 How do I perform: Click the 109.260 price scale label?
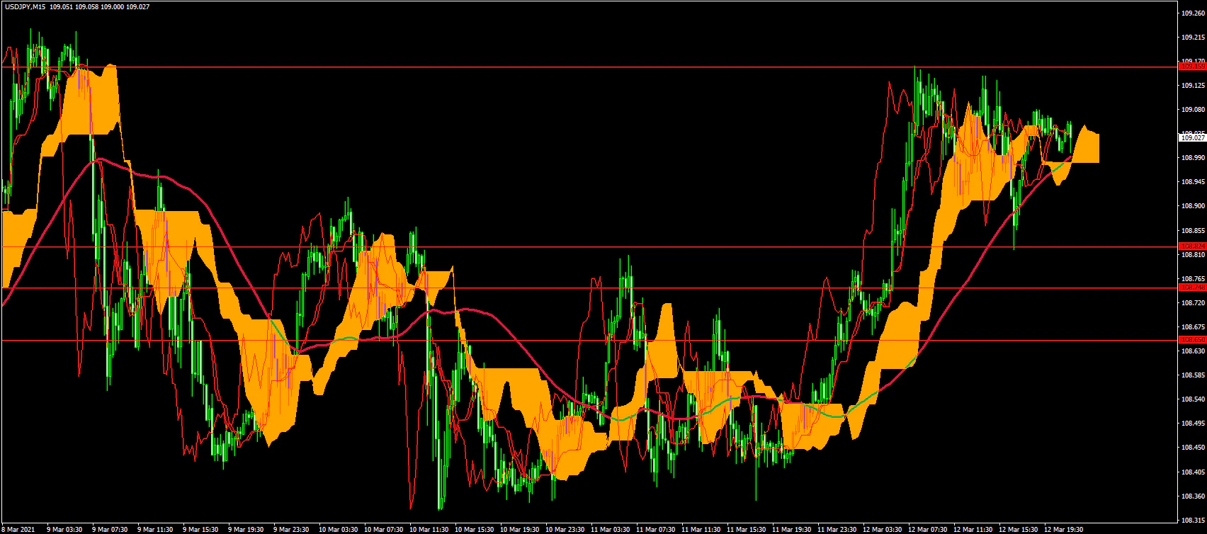click(x=1191, y=12)
